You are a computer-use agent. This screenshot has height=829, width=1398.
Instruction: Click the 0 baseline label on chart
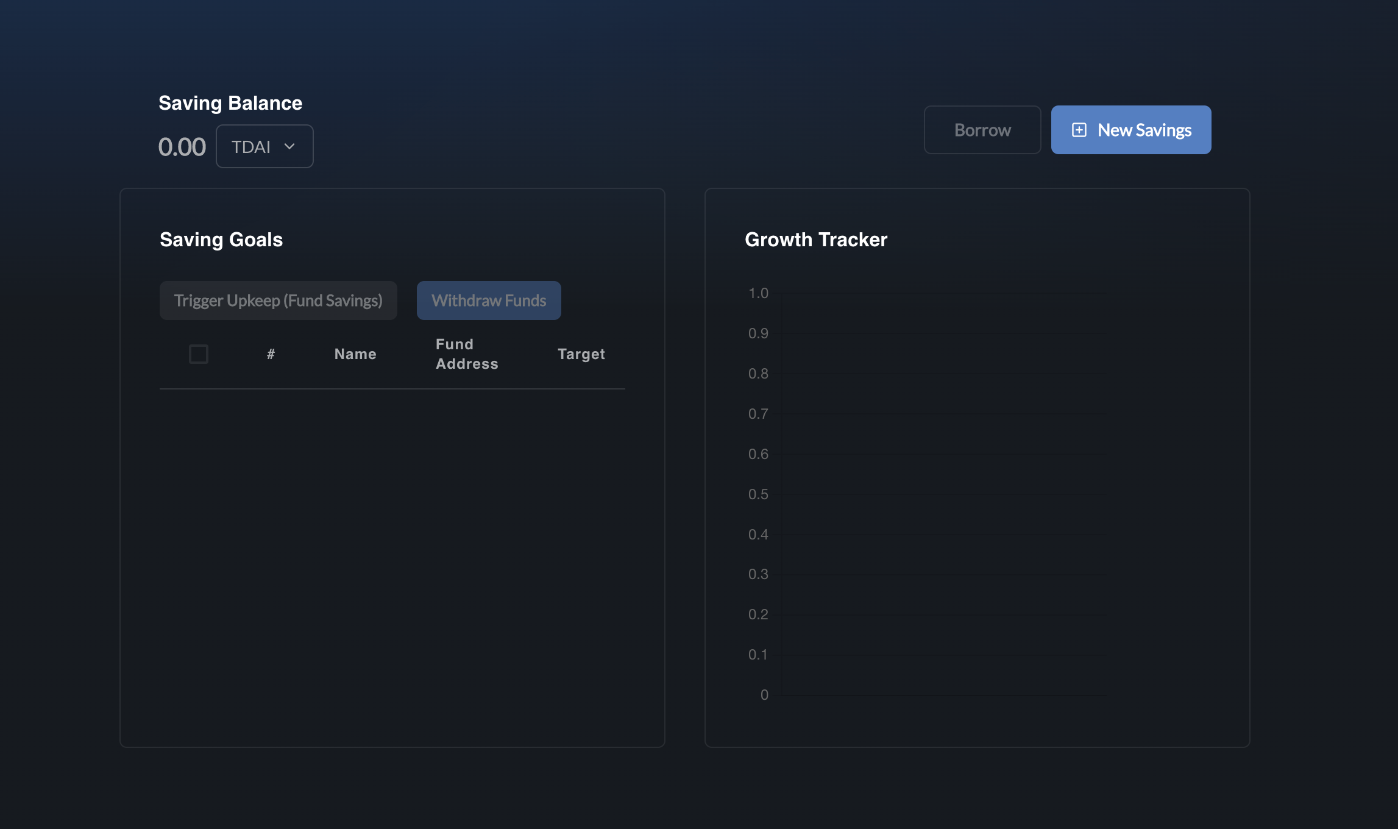(x=764, y=695)
